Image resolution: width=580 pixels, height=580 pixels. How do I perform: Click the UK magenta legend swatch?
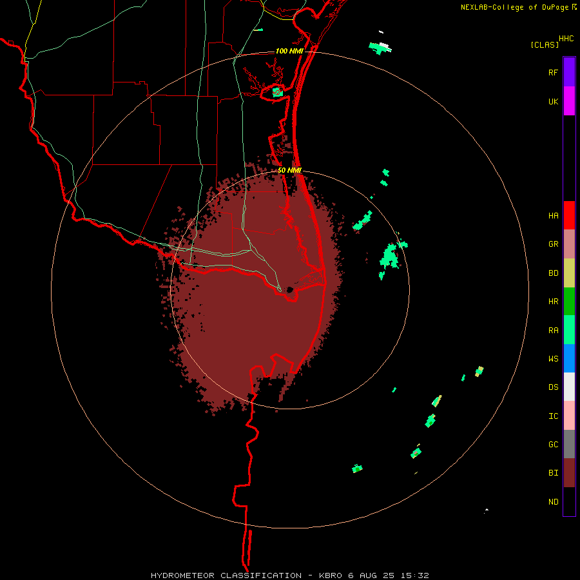click(x=569, y=101)
